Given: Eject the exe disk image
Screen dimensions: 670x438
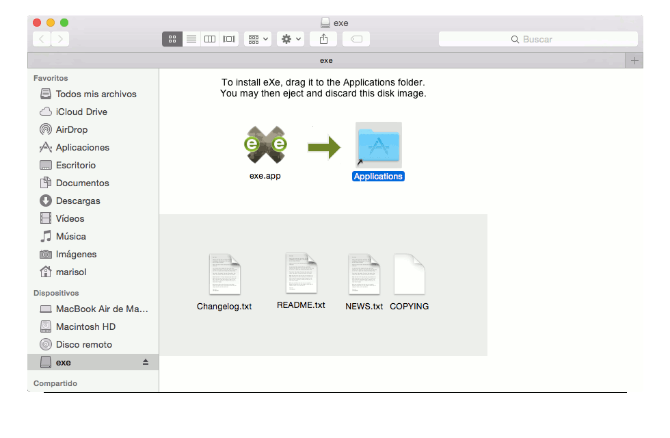Looking at the screenshot, I should coord(145,362).
